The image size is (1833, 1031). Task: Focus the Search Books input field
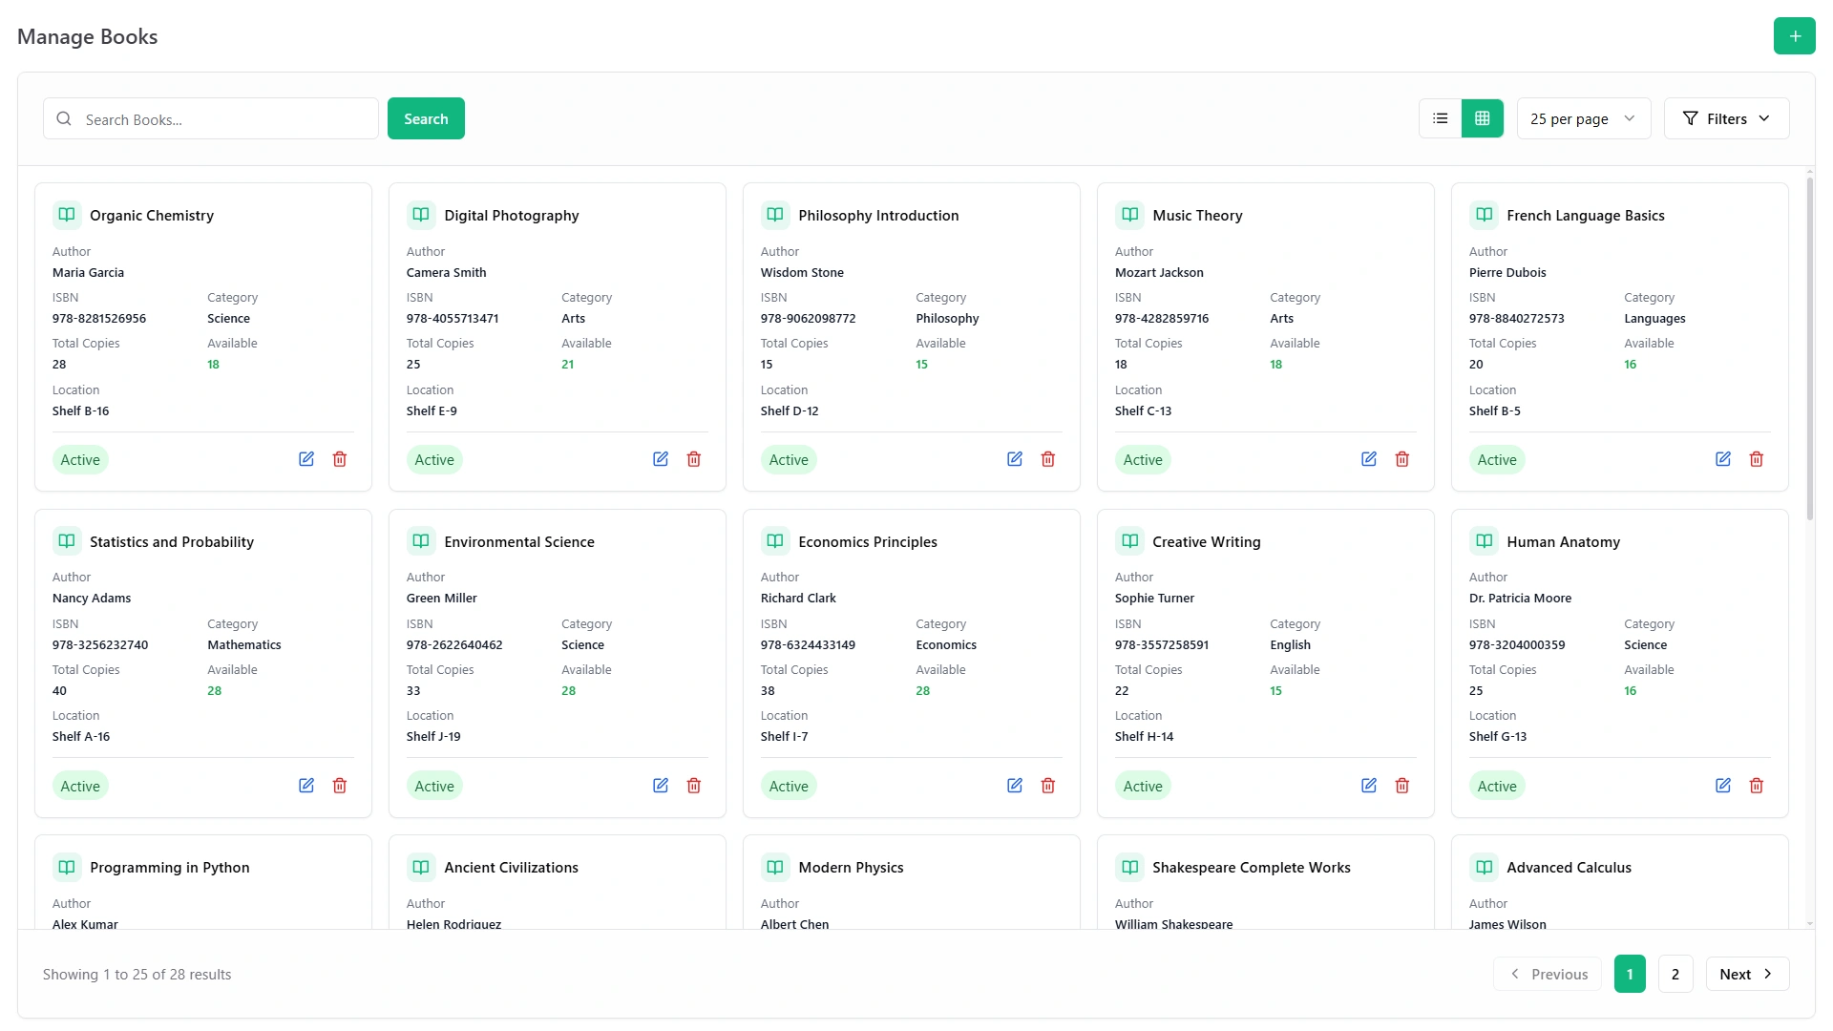coord(211,118)
